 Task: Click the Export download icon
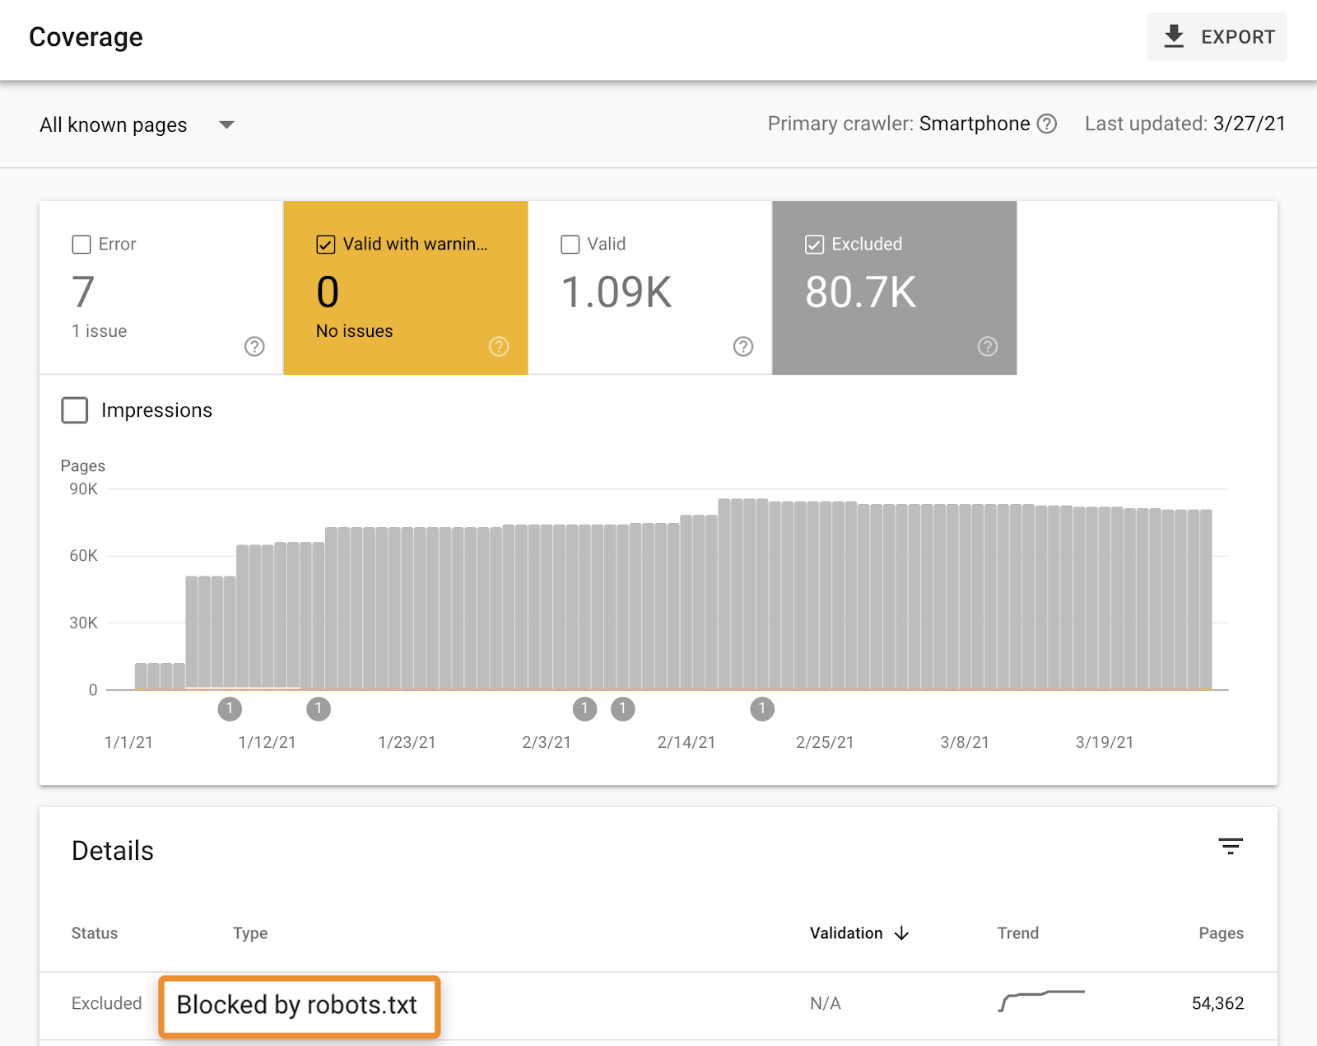1174,36
